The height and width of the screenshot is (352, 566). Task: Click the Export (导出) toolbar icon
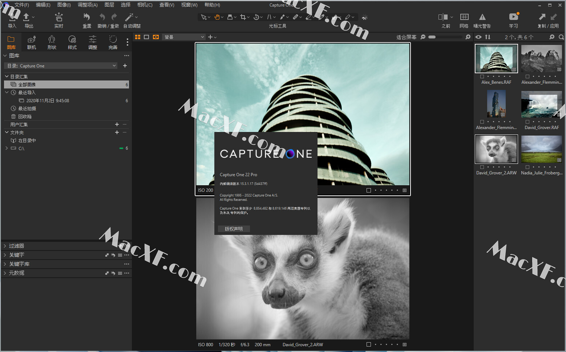(26, 17)
